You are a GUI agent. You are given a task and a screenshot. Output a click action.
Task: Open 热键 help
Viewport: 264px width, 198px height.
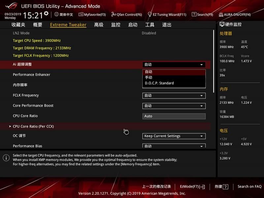[x=221, y=186]
